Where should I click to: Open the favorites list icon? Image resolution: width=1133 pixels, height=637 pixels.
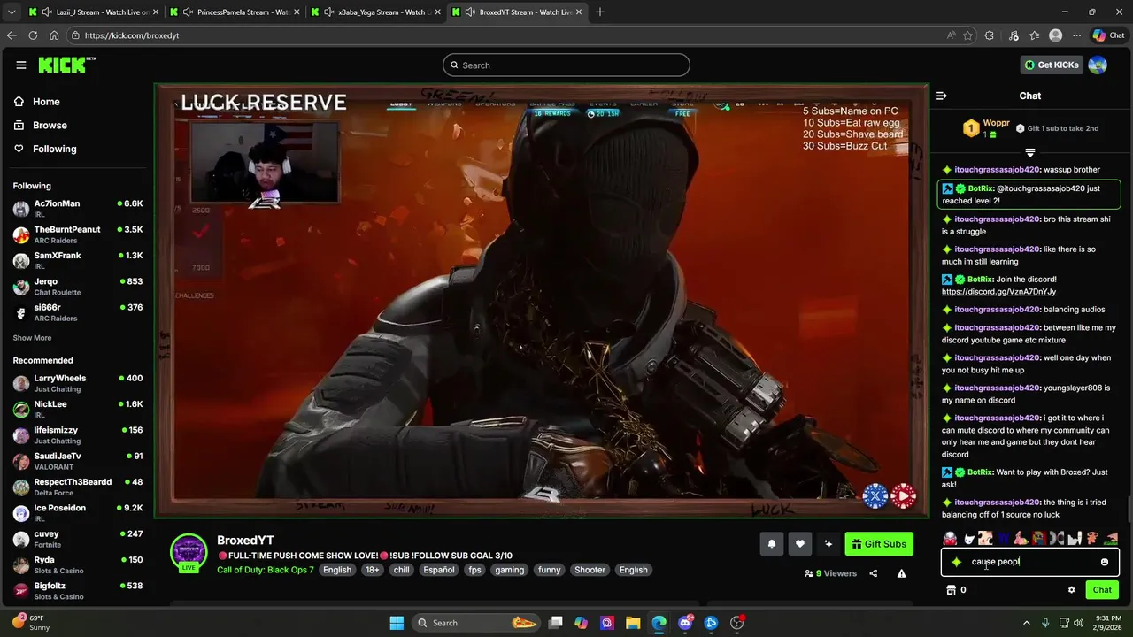coord(1035,35)
